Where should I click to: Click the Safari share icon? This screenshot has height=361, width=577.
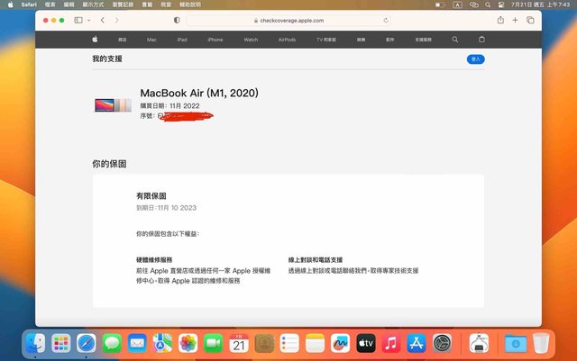click(x=500, y=20)
